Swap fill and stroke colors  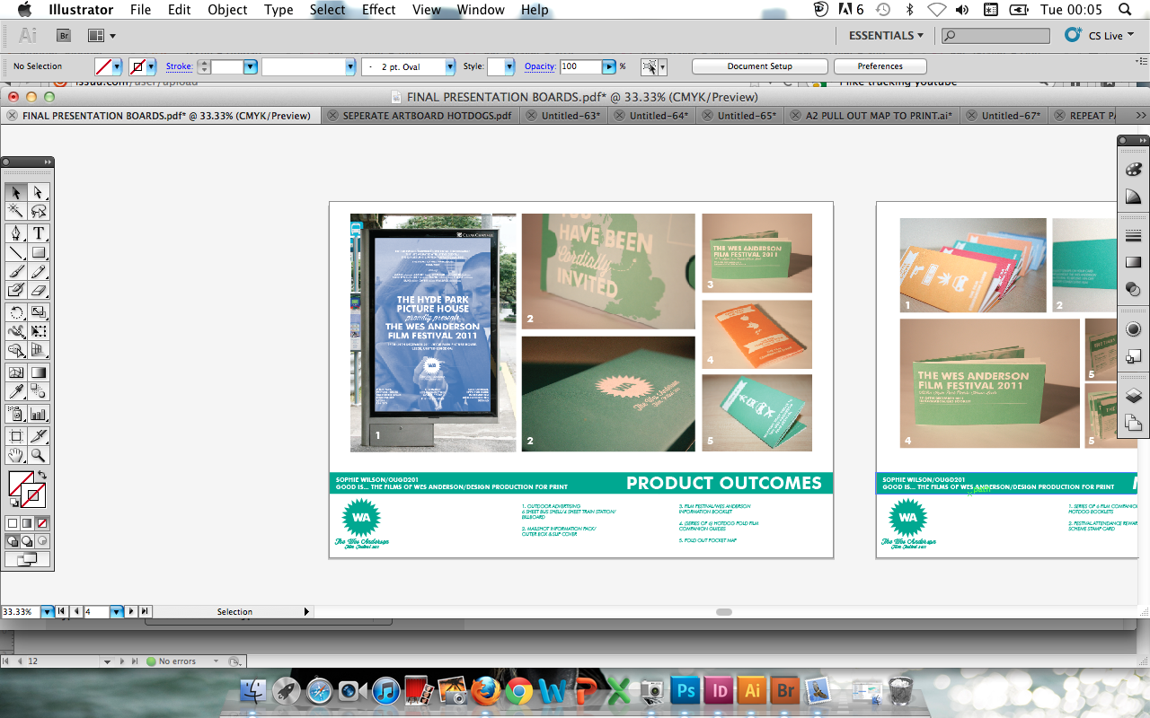pyautogui.click(x=41, y=476)
